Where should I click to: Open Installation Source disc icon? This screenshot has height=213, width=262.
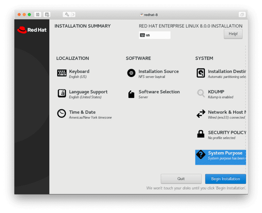pos(131,73)
